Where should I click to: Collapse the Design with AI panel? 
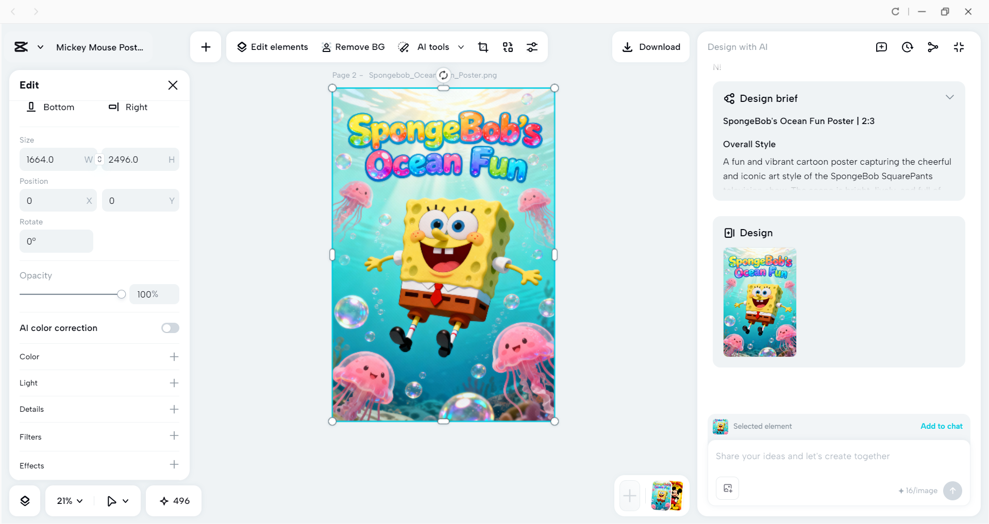(959, 47)
